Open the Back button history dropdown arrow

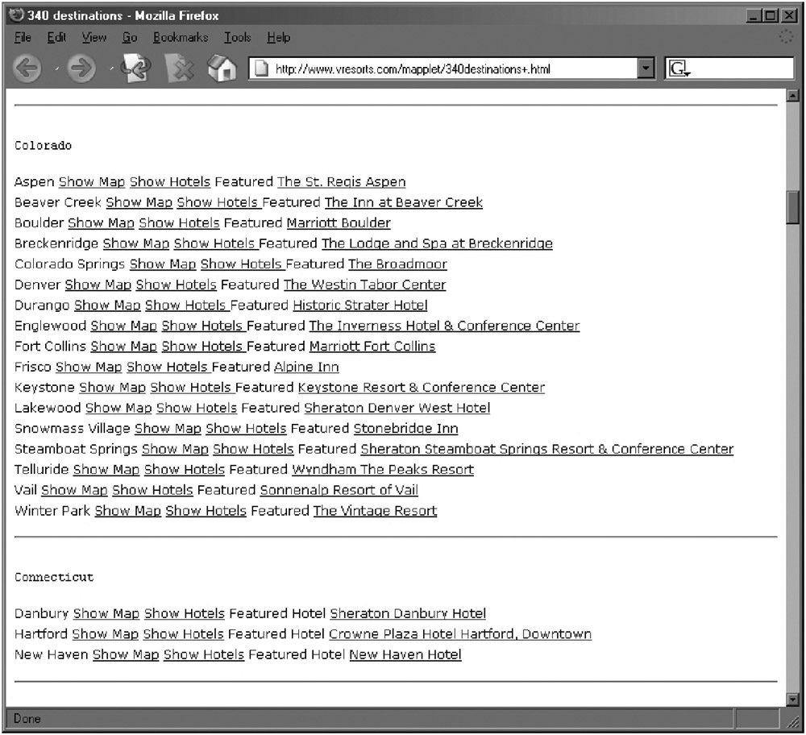click(57, 69)
